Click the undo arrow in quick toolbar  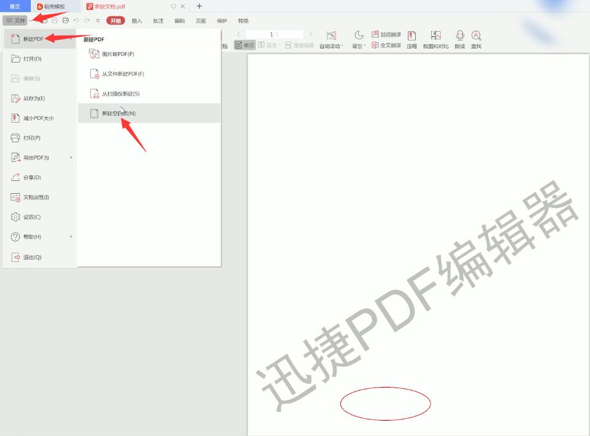click(77, 20)
